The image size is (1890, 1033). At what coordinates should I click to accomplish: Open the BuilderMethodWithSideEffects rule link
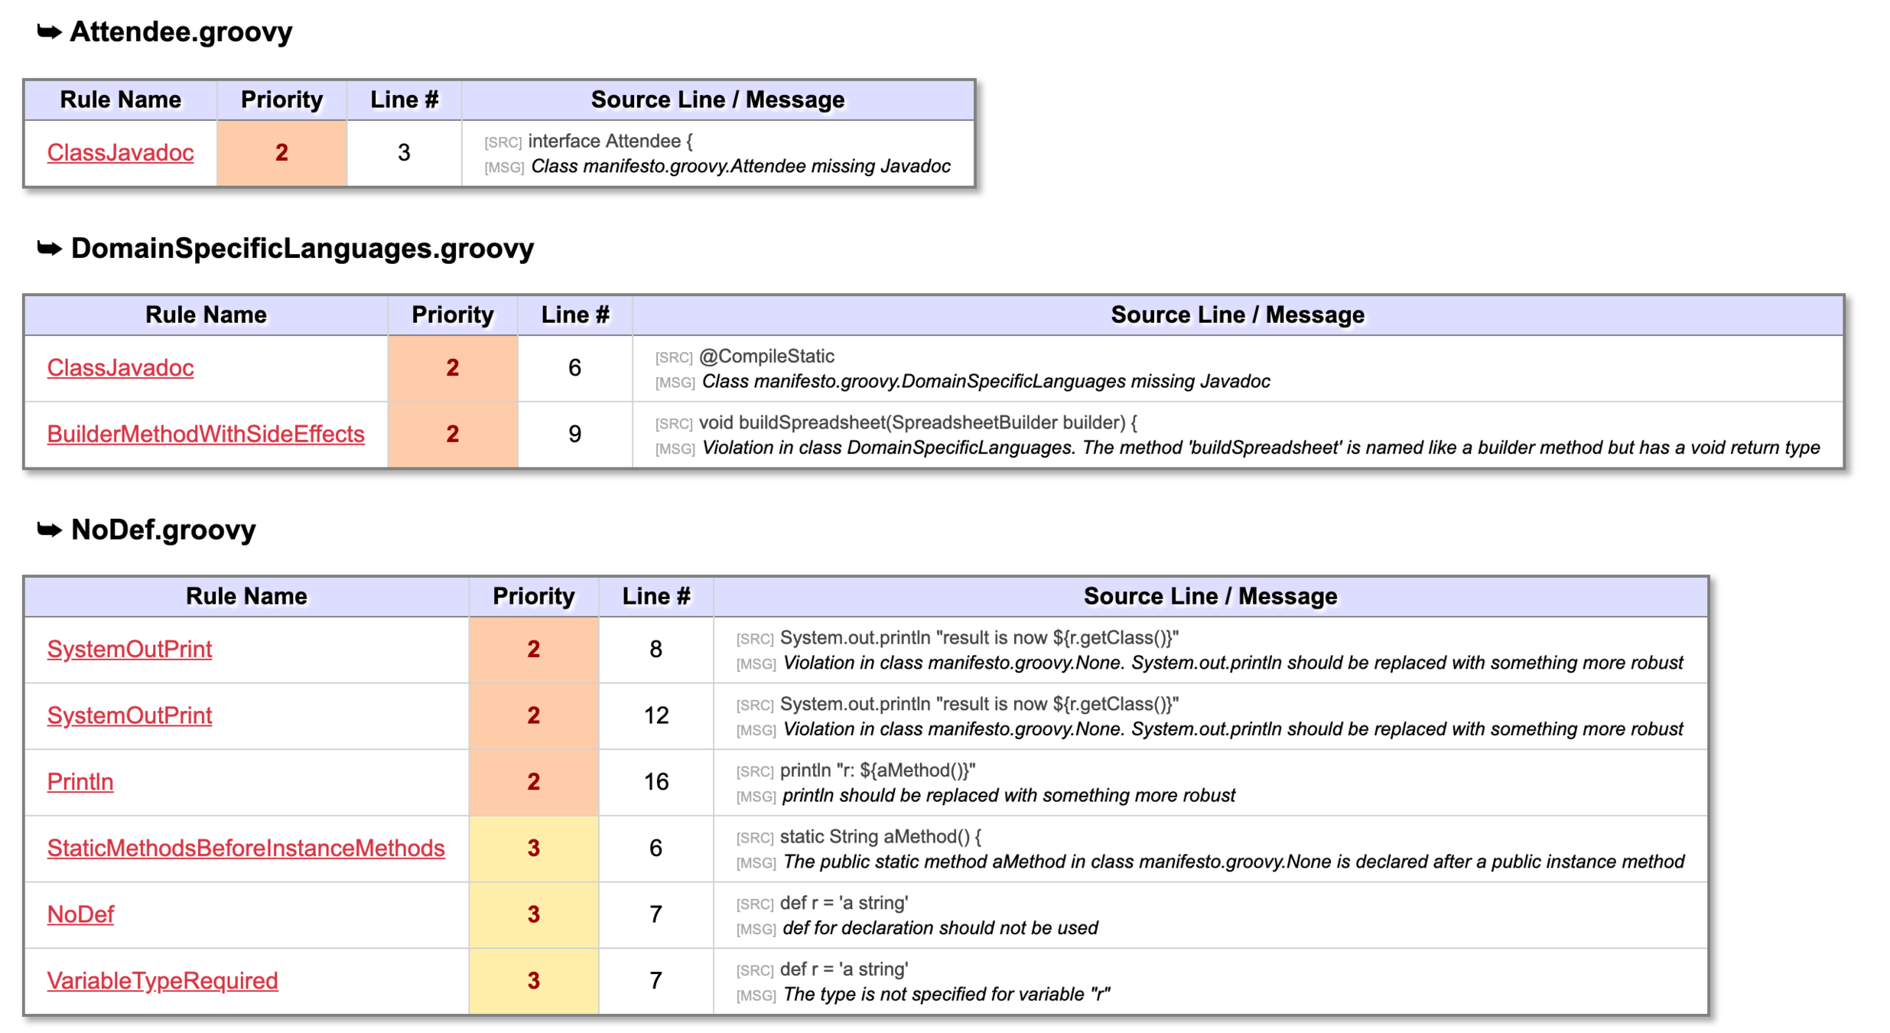coord(205,434)
